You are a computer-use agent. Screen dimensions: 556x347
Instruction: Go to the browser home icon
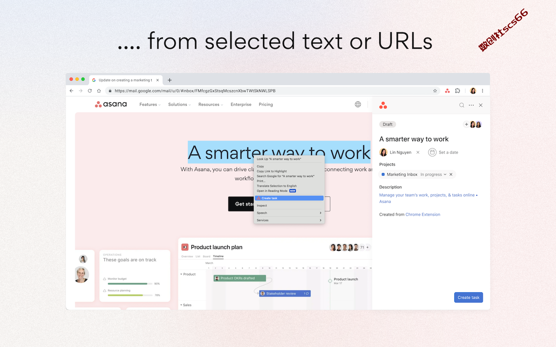pyautogui.click(x=99, y=91)
